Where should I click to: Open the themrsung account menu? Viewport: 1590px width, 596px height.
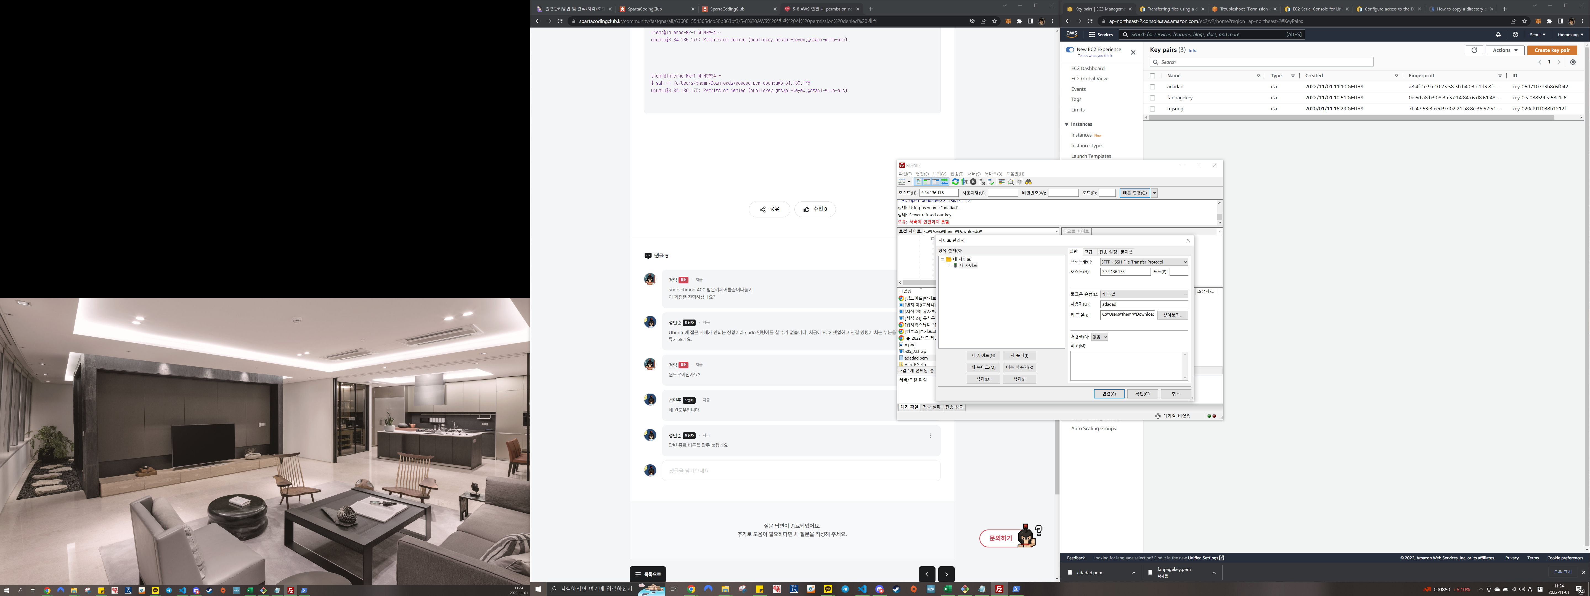(x=1572, y=34)
